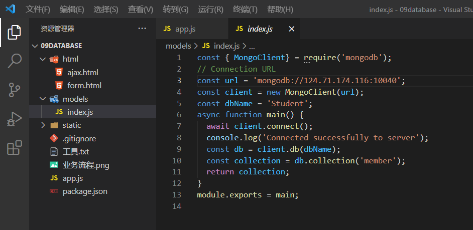Click the Connection URL comment line
473x230 pixels.
pos(236,69)
